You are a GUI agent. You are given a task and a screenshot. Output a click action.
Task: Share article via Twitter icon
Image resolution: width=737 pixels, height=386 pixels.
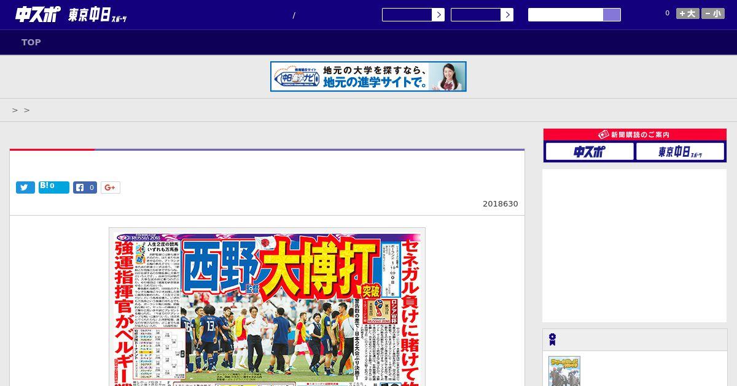point(25,187)
